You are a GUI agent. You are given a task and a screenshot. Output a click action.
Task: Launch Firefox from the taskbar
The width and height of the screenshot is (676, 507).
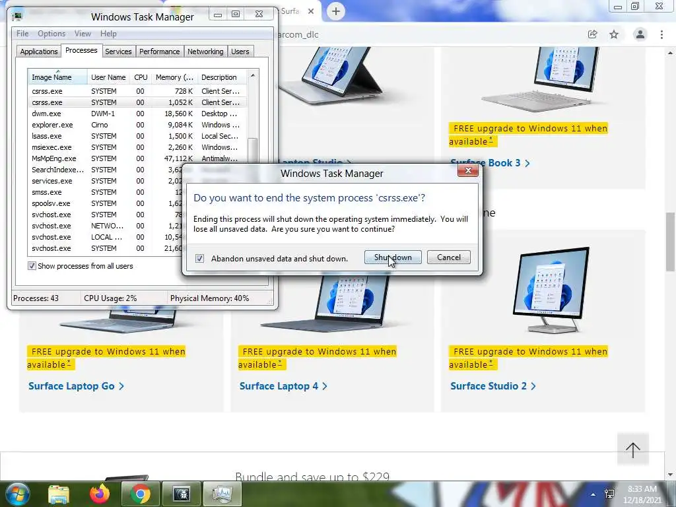click(x=100, y=494)
